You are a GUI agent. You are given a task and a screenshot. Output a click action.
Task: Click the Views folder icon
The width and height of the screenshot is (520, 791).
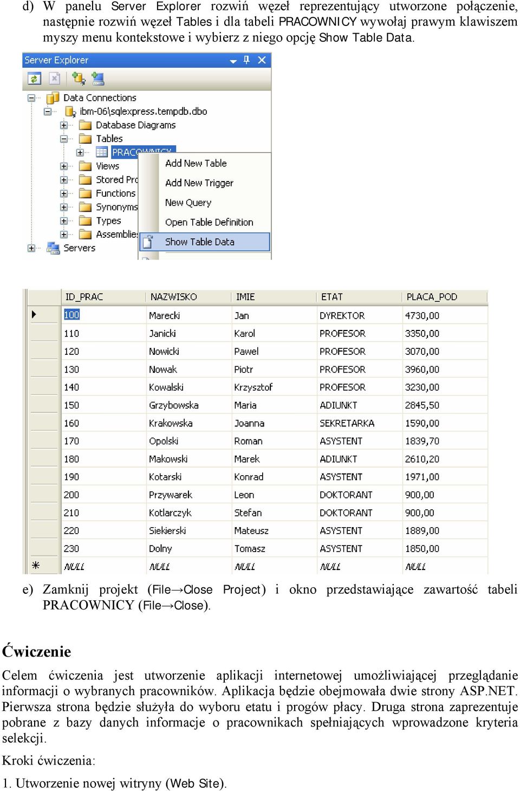(85, 166)
